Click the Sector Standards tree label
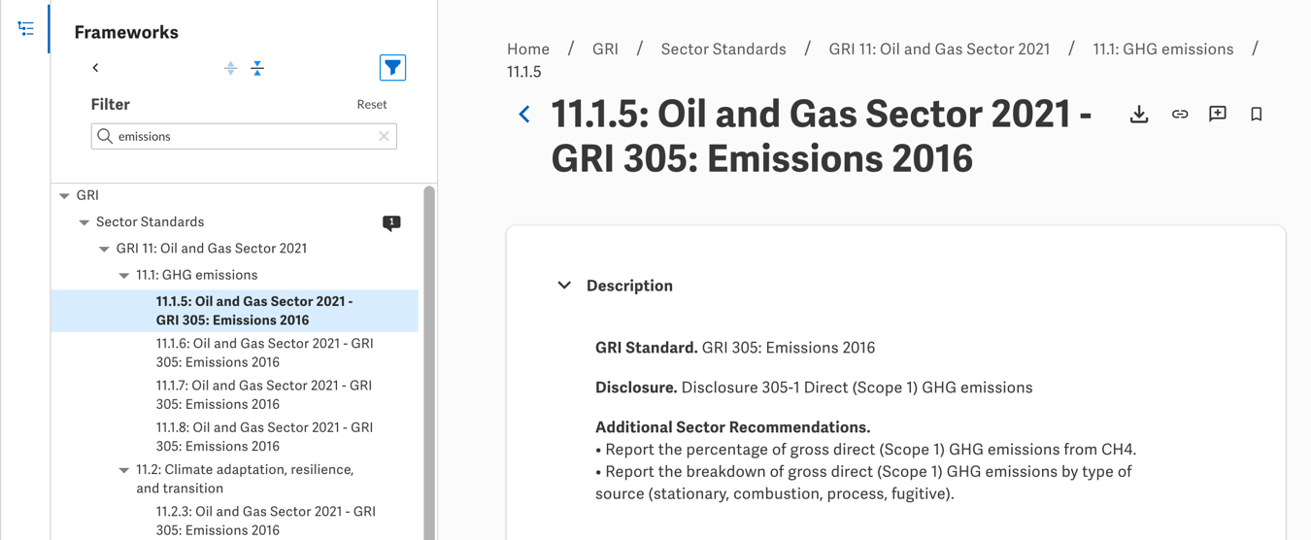This screenshot has width=1311, height=540. pos(150,221)
